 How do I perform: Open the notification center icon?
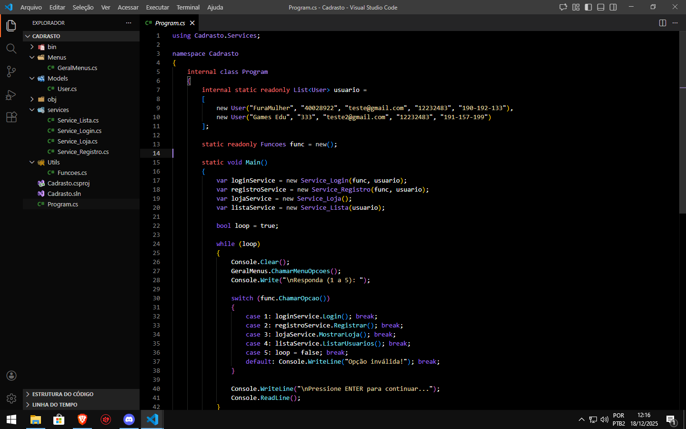coord(671,419)
